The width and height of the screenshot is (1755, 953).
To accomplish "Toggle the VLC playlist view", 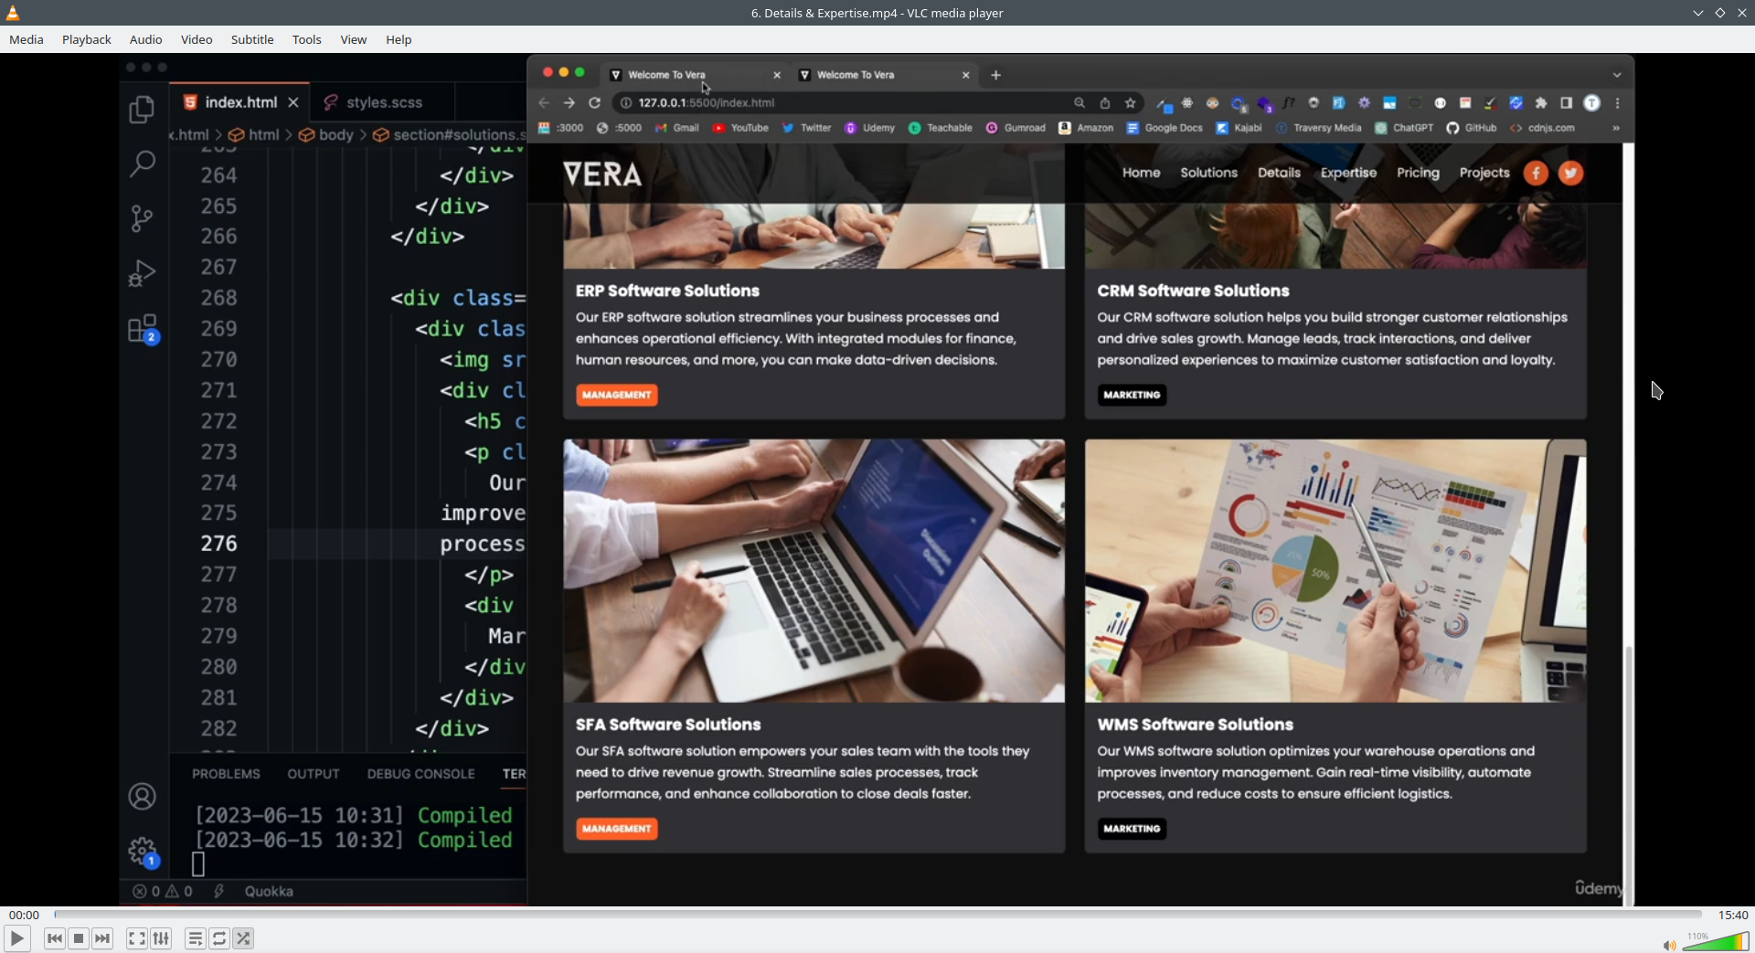I will [196, 938].
